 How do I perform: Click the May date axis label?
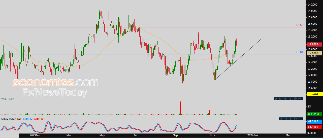click(102, 135)
